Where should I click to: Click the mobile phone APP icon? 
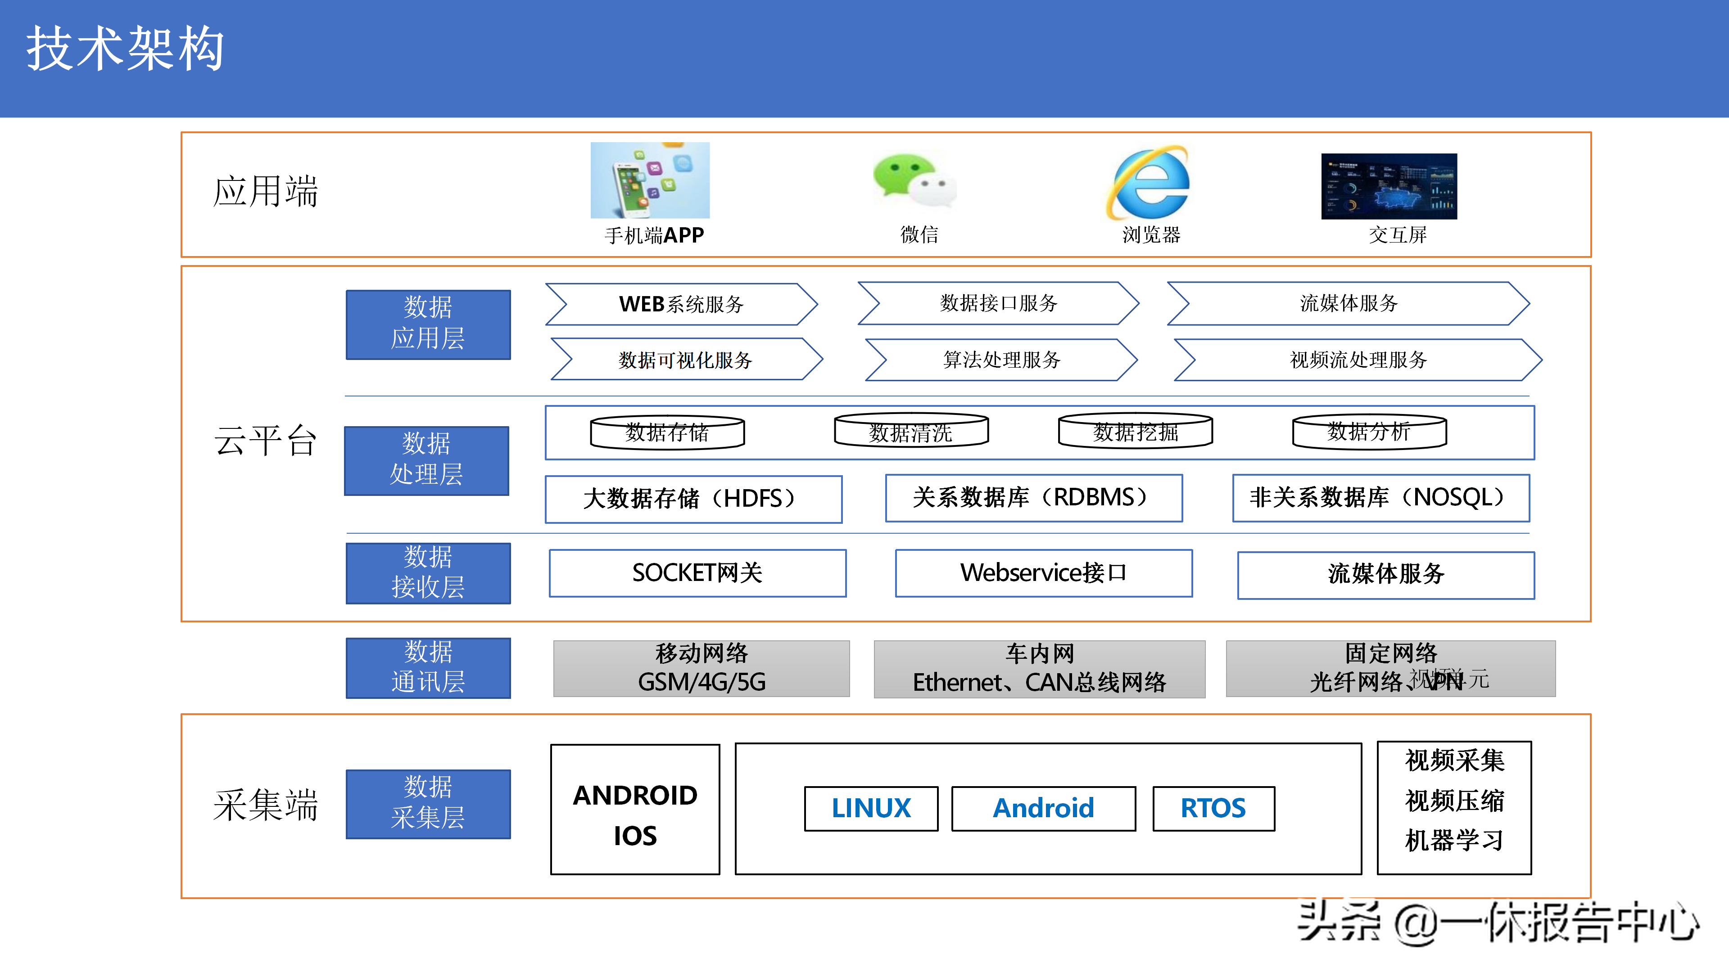click(x=650, y=180)
